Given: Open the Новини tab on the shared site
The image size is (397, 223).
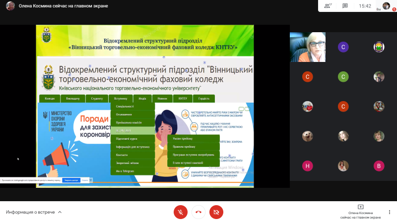Looking at the screenshot, I should 162,99.
